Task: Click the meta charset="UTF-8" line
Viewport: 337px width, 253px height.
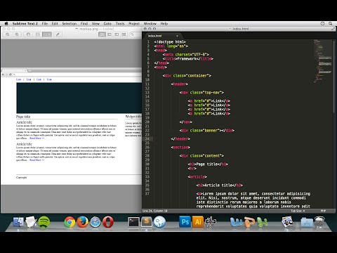Action: (x=186, y=55)
